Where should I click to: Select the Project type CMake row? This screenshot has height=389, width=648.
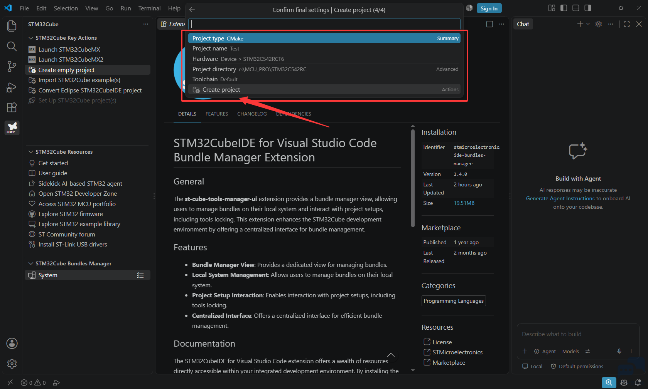[324, 38]
